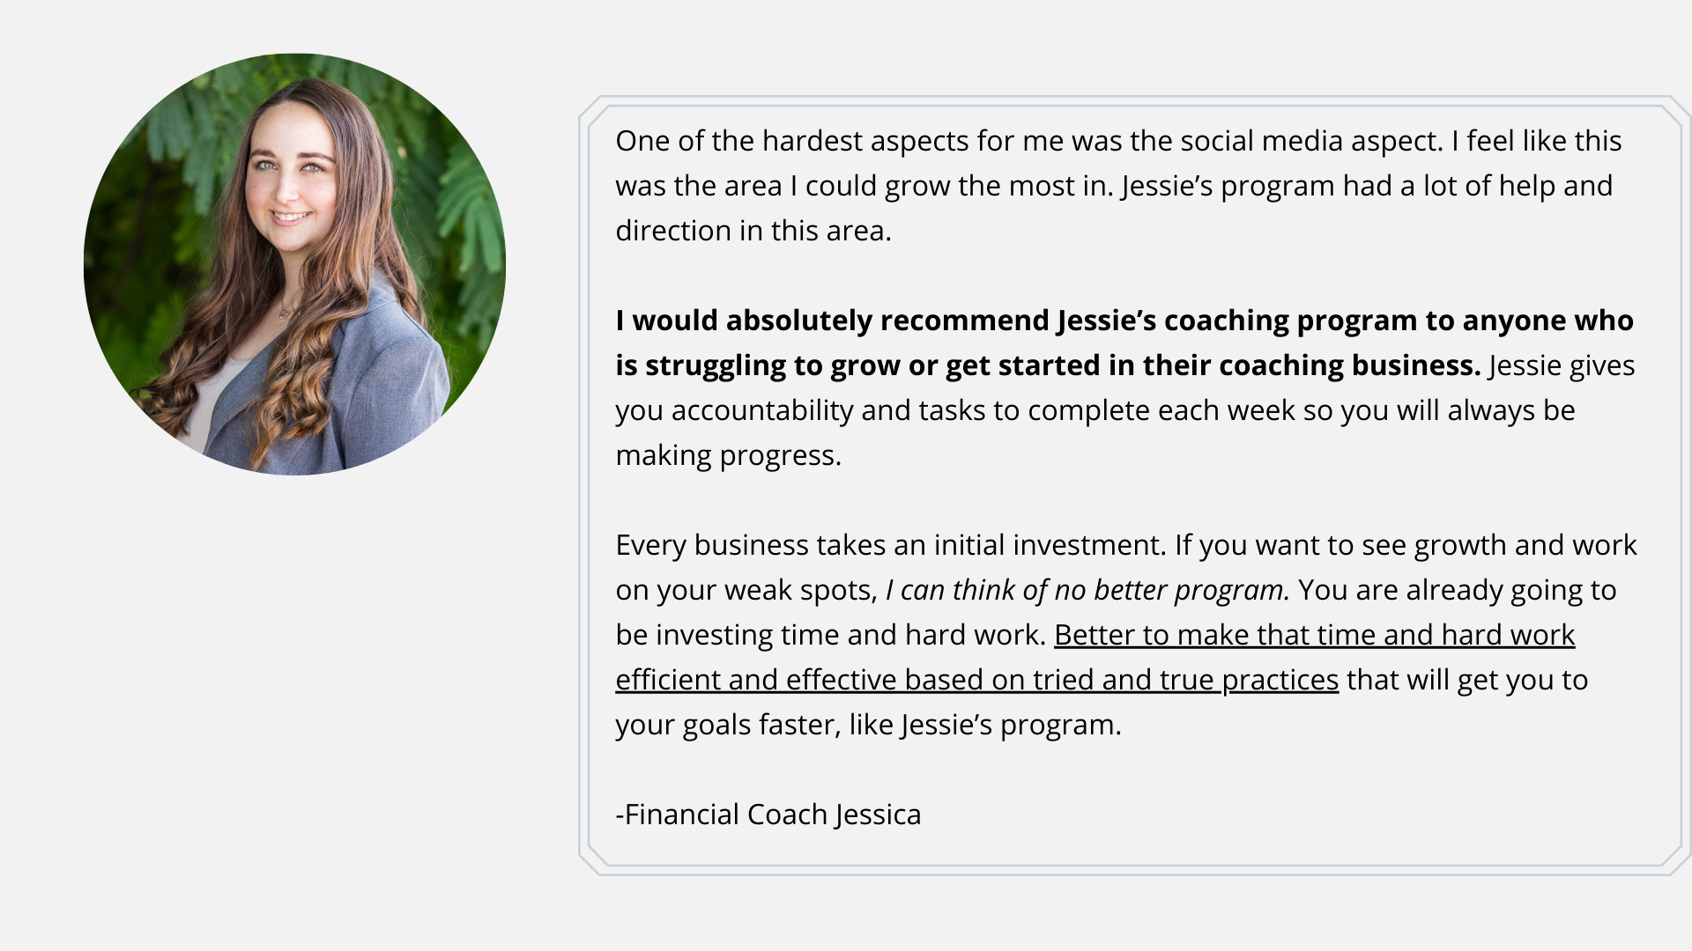
Task: Click the circular profile photo of the woman
Action: 294,264
